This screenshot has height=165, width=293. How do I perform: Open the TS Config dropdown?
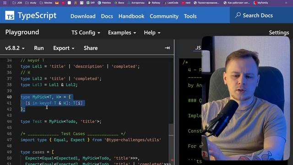pyautogui.click(x=86, y=33)
